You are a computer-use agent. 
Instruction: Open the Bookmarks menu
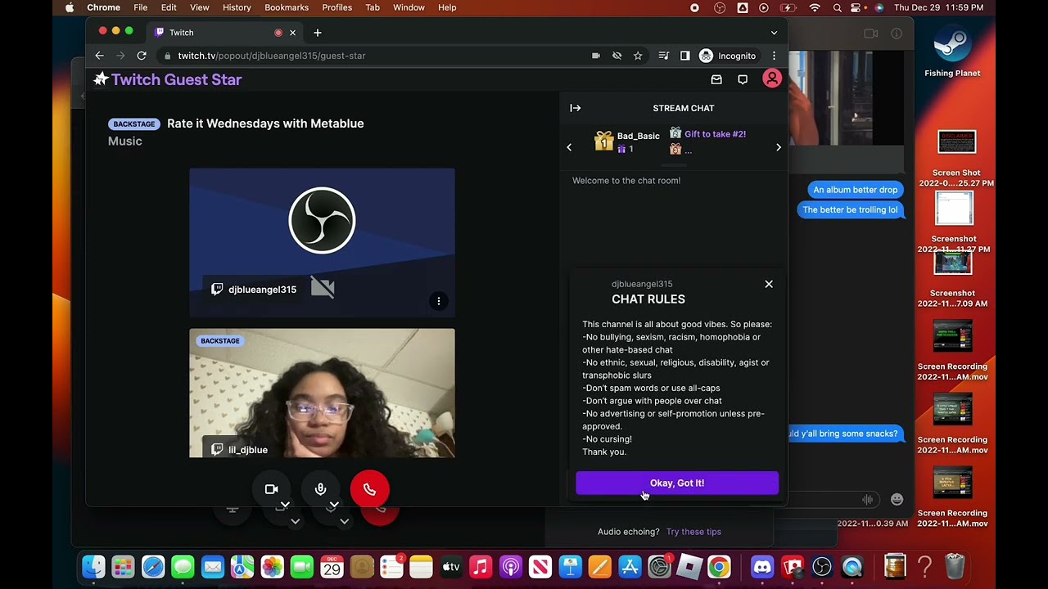287,7
